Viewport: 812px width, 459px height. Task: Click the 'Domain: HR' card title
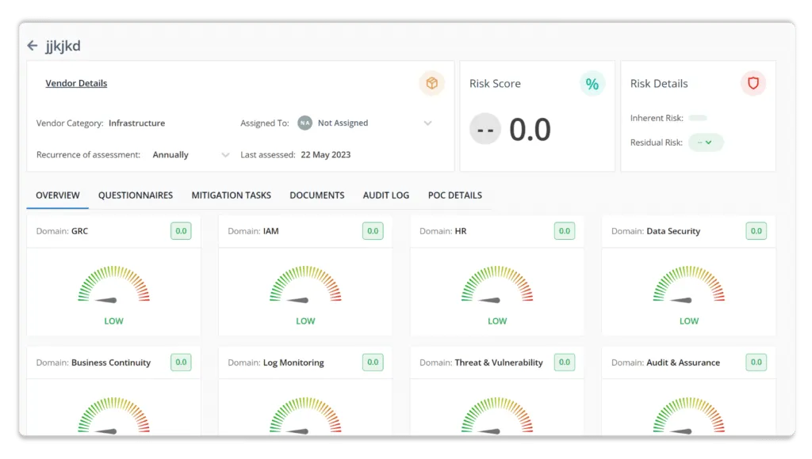click(443, 231)
